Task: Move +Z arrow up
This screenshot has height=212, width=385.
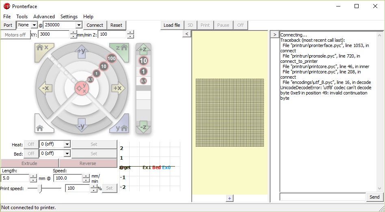Action: coord(143,50)
